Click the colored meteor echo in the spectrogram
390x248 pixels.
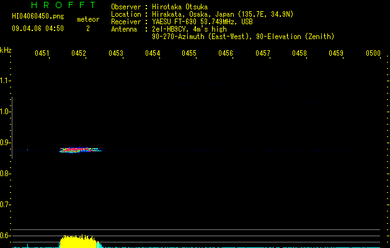point(81,150)
